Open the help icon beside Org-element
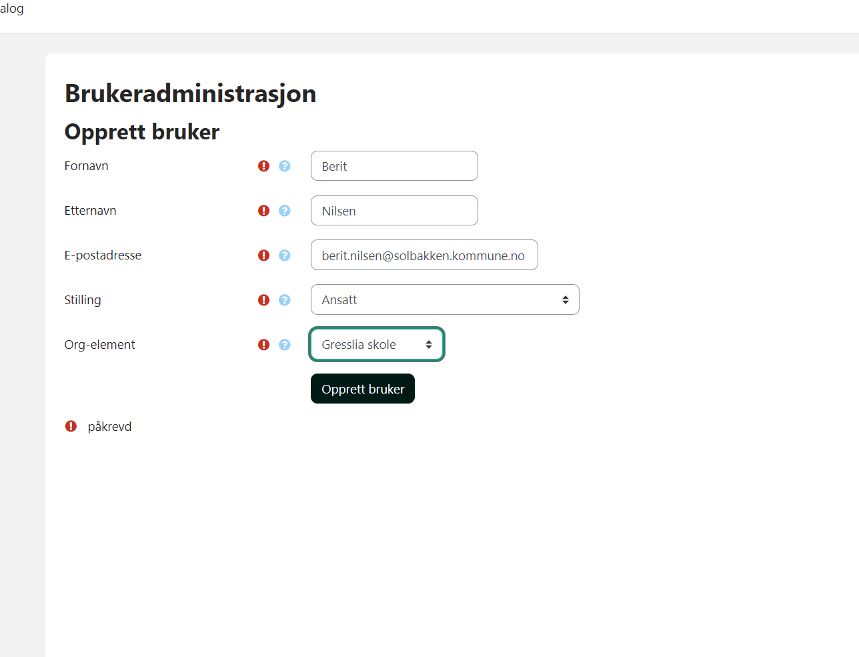Screen dimensions: 859x657 (x=285, y=345)
